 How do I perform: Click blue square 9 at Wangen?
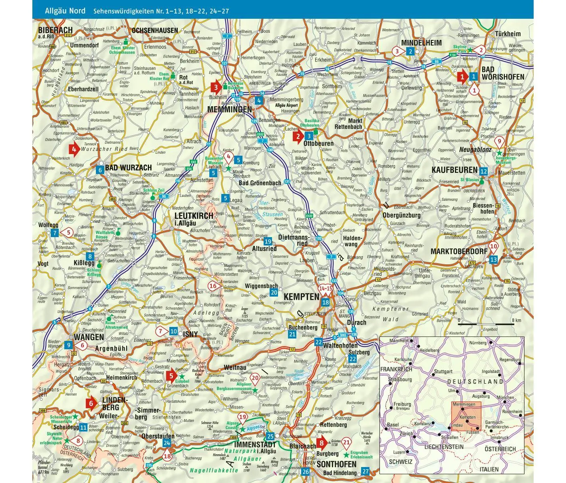69,345
